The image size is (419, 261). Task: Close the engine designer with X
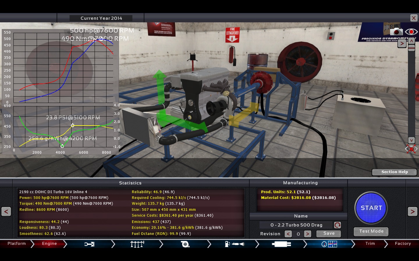(414, 18)
